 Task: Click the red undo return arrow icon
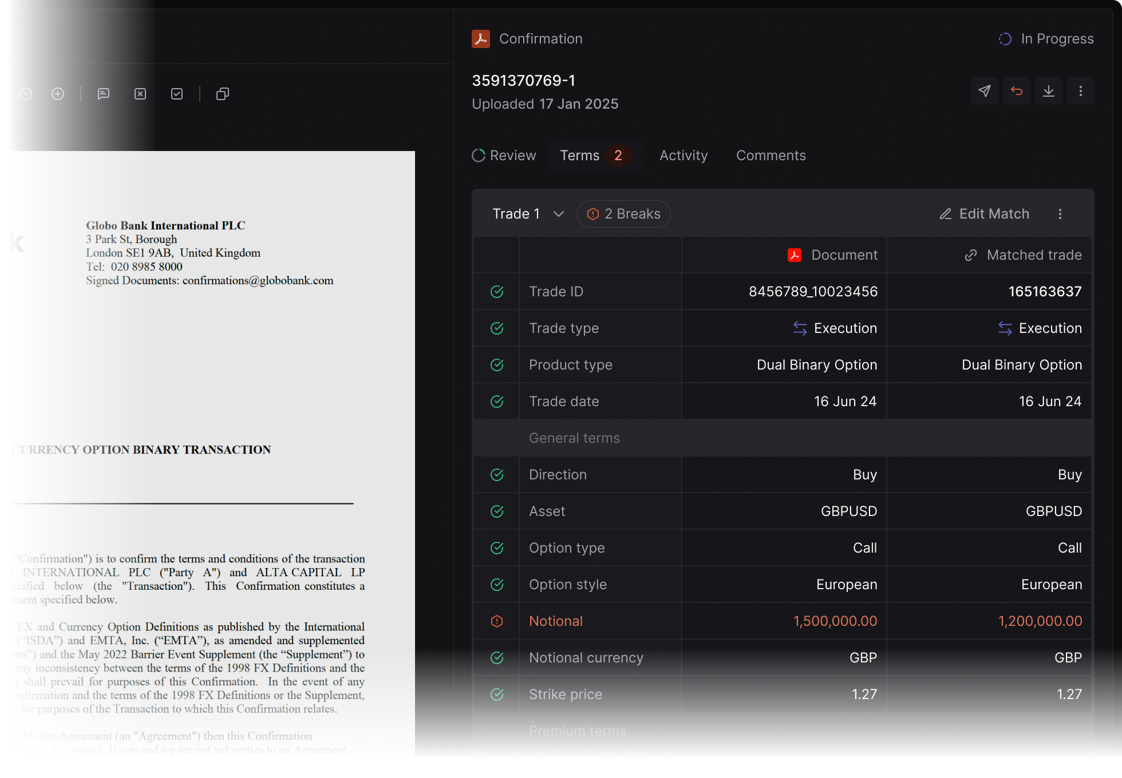click(x=1017, y=91)
